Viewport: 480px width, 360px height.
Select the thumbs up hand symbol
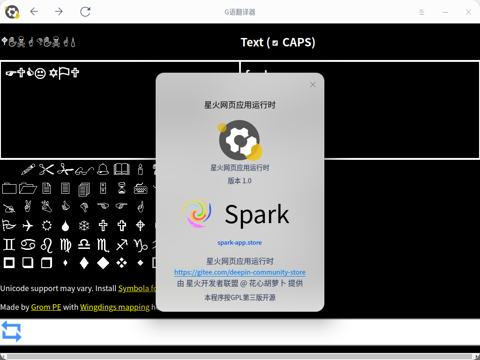click(x=66, y=206)
